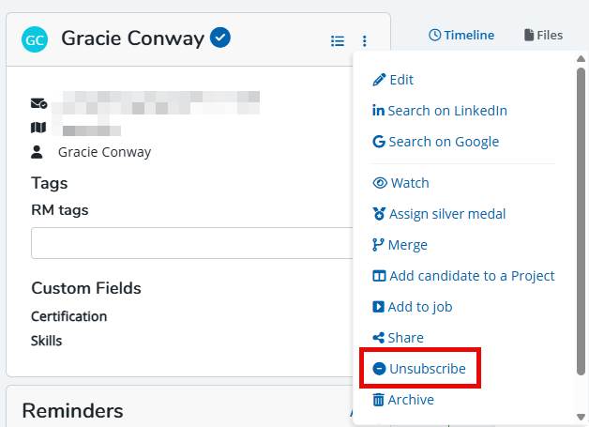589x427 pixels.
Task: Open the list view icon beside candidate name
Action: coord(338,40)
